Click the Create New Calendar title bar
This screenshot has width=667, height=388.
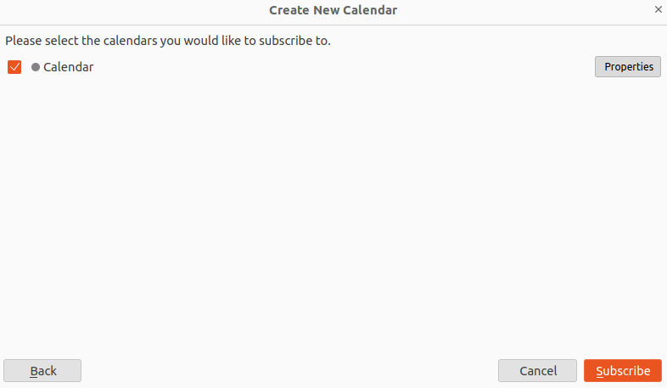point(333,10)
